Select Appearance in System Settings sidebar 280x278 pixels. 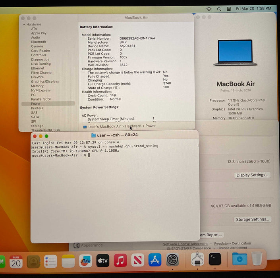pos(88,245)
